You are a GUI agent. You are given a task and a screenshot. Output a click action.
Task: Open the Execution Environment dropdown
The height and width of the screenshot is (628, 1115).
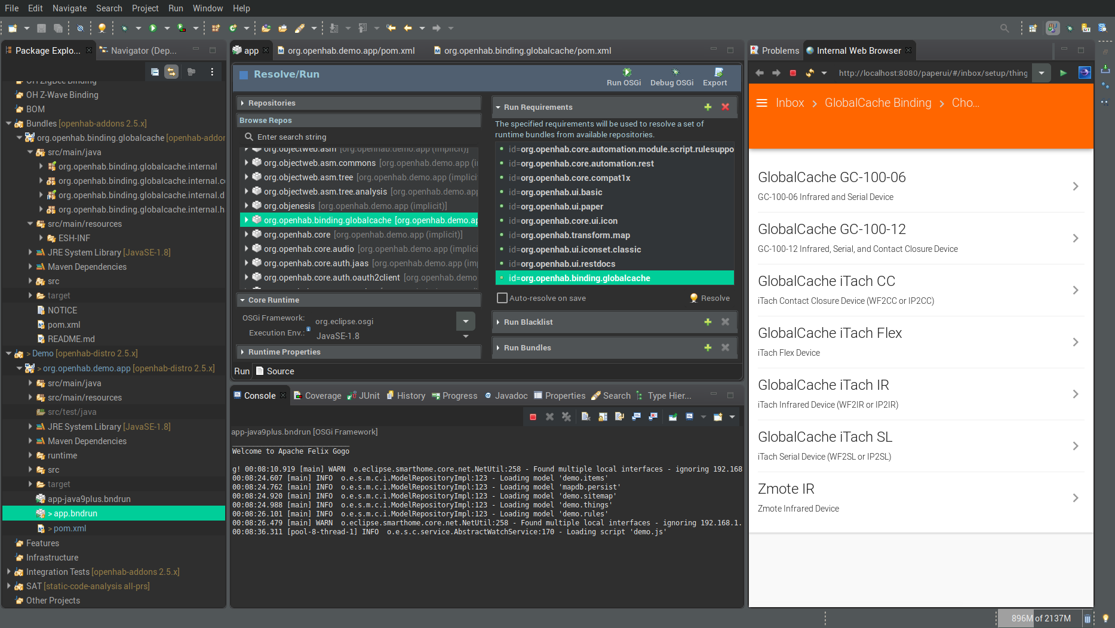point(465,335)
